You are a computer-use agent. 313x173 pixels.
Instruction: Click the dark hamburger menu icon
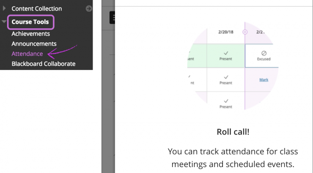tap(113, 18)
